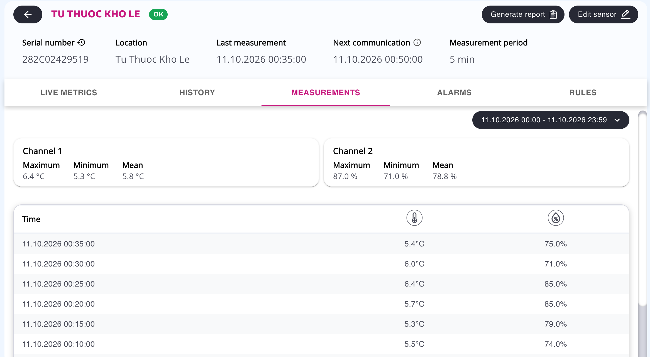The width and height of the screenshot is (650, 357).
Task: Click the OK status badge
Action: 158,14
